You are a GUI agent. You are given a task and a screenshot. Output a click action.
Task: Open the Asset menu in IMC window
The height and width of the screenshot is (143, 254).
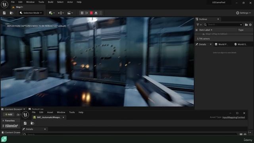(50, 112)
